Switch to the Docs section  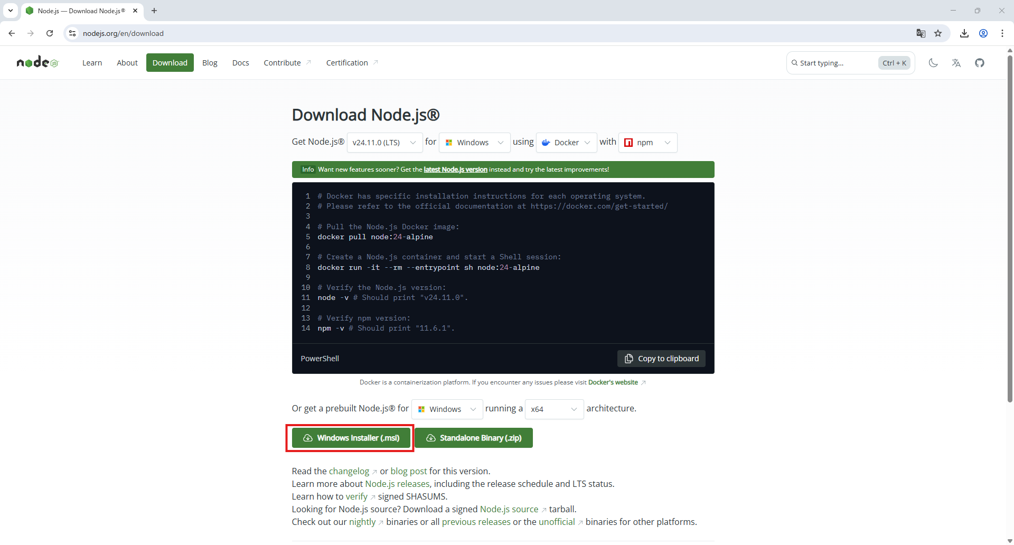[240, 62]
